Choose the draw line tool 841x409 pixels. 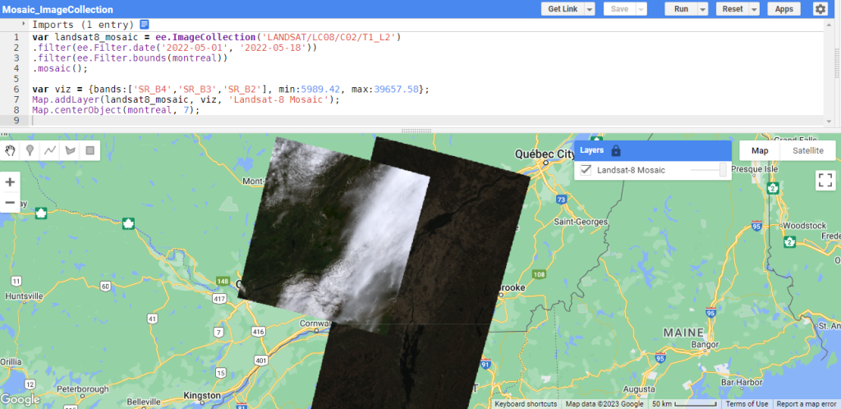tap(50, 150)
